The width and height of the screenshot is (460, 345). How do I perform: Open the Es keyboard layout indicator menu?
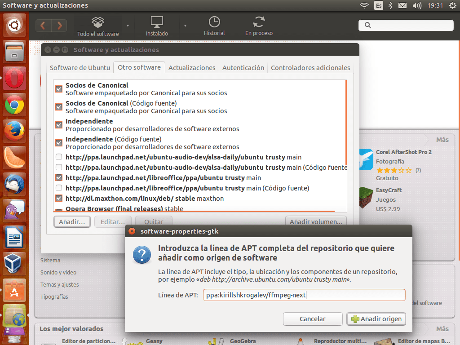pos(379,5)
